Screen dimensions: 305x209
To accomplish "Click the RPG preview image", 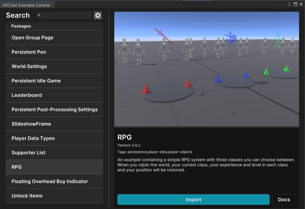I will pyautogui.click(x=206, y=69).
